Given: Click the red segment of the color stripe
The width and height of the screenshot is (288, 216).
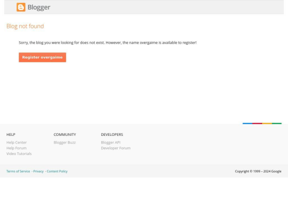Looking at the screenshot, I should [x=257, y=123].
